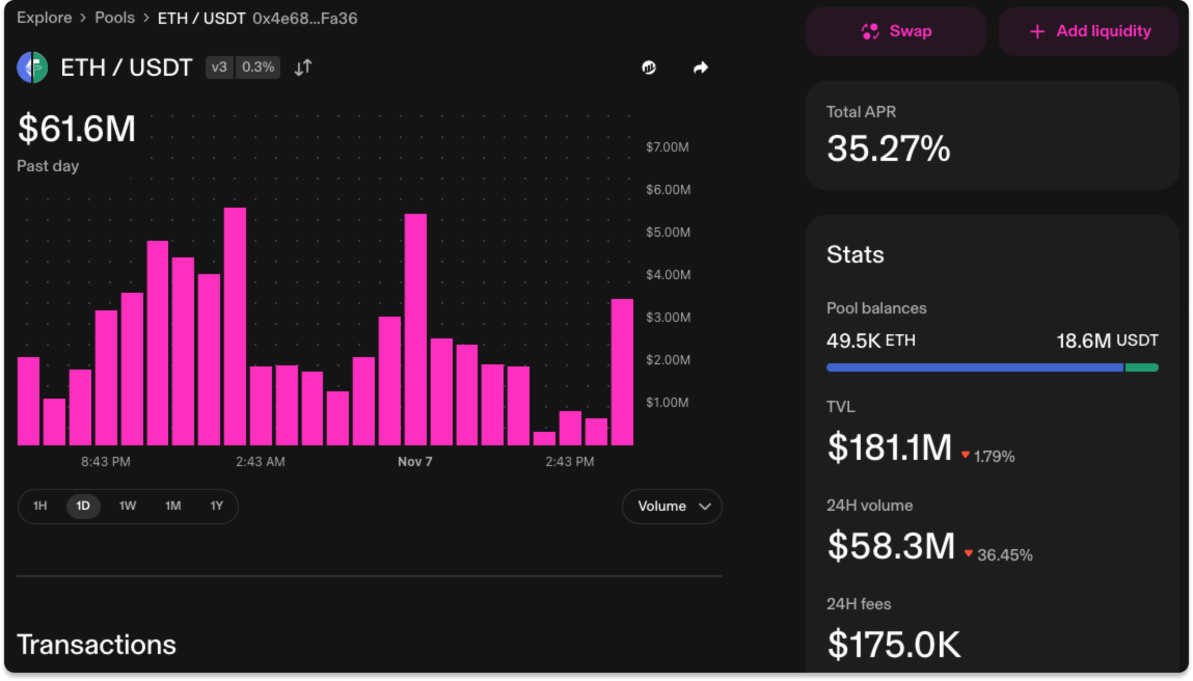1193x681 pixels.
Task: Click the Add liquidity button
Action: coord(1089,31)
